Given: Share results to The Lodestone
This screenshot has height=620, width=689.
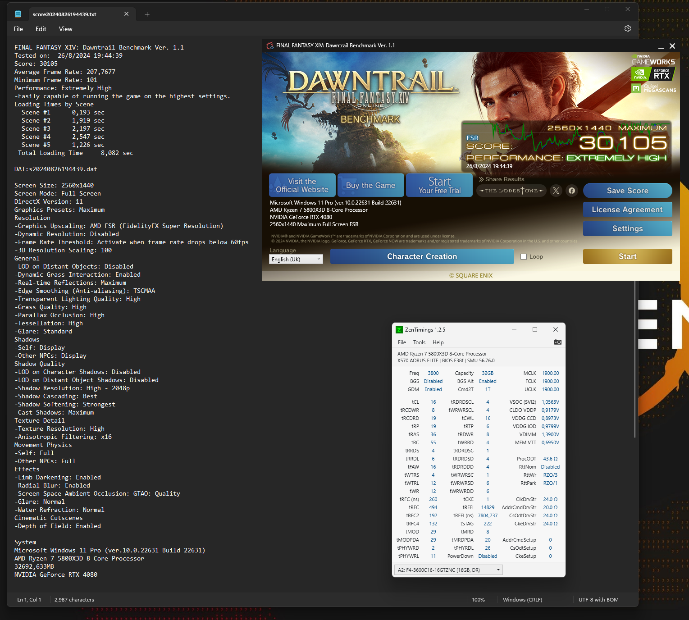Looking at the screenshot, I should tap(511, 191).
